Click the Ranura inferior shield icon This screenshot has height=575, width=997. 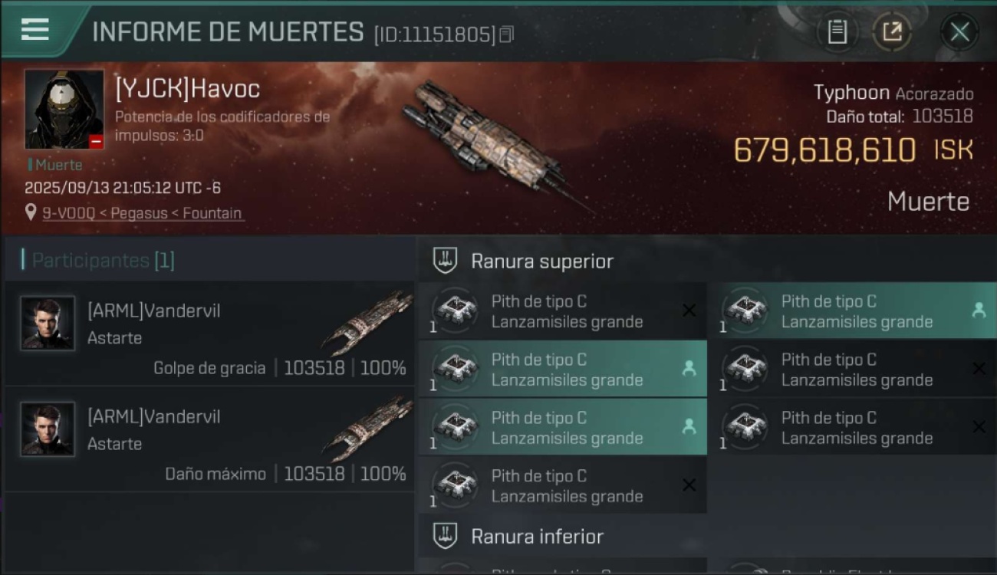[x=446, y=536]
